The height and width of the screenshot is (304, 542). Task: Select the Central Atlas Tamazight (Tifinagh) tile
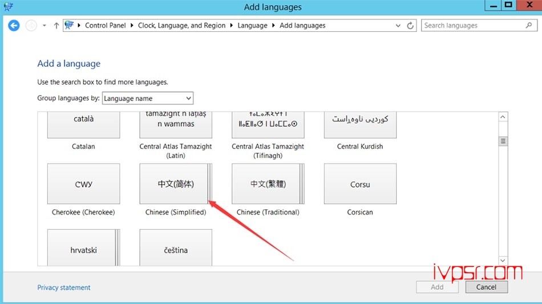(268, 125)
